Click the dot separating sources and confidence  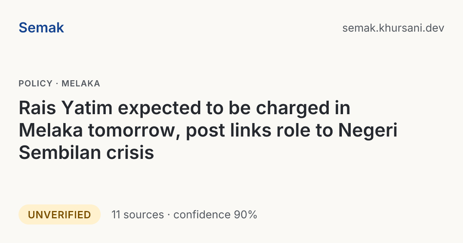[x=169, y=214]
